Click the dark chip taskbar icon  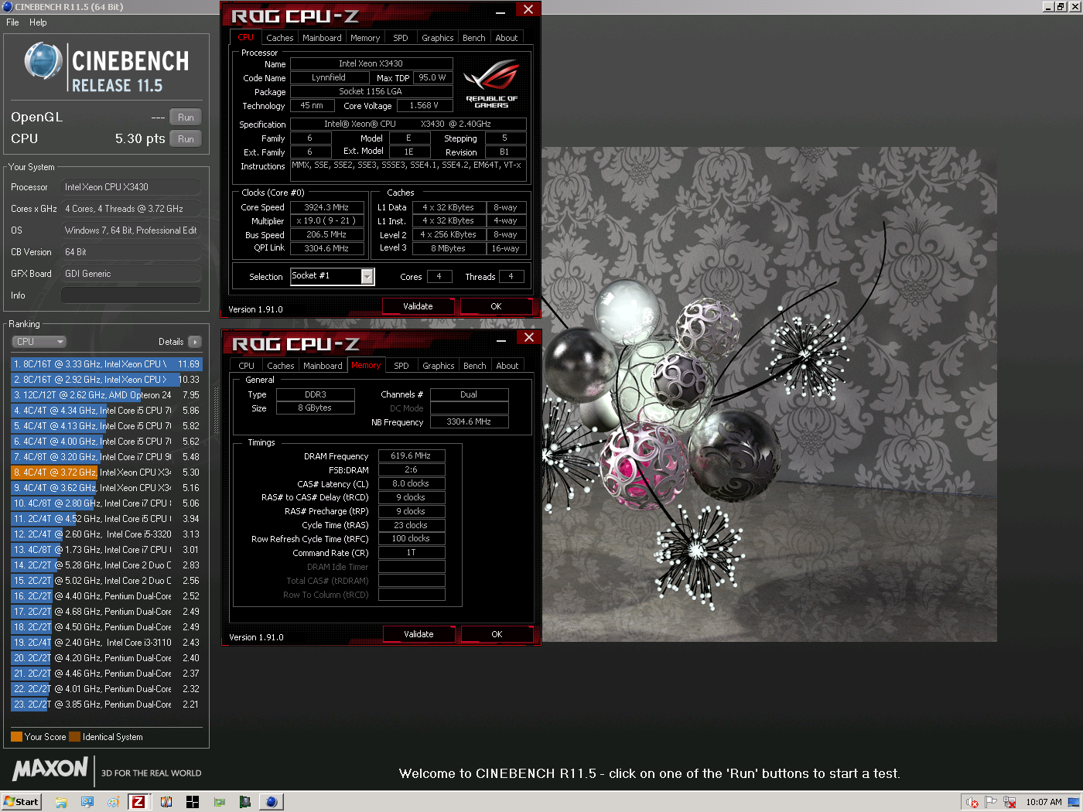click(245, 802)
